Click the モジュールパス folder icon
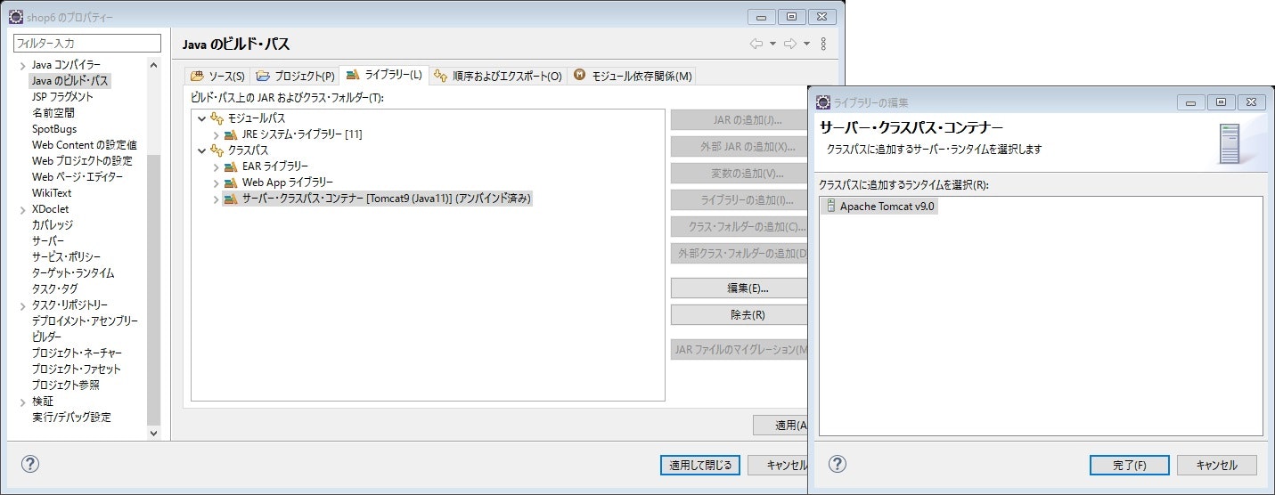1275x495 pixels. point(217,118)
